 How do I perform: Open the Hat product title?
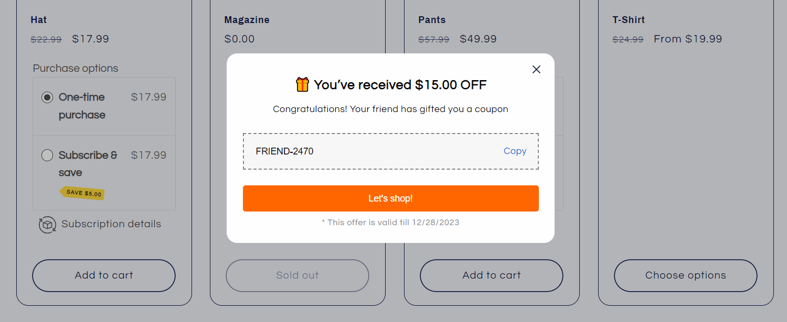tap(39, 20)
